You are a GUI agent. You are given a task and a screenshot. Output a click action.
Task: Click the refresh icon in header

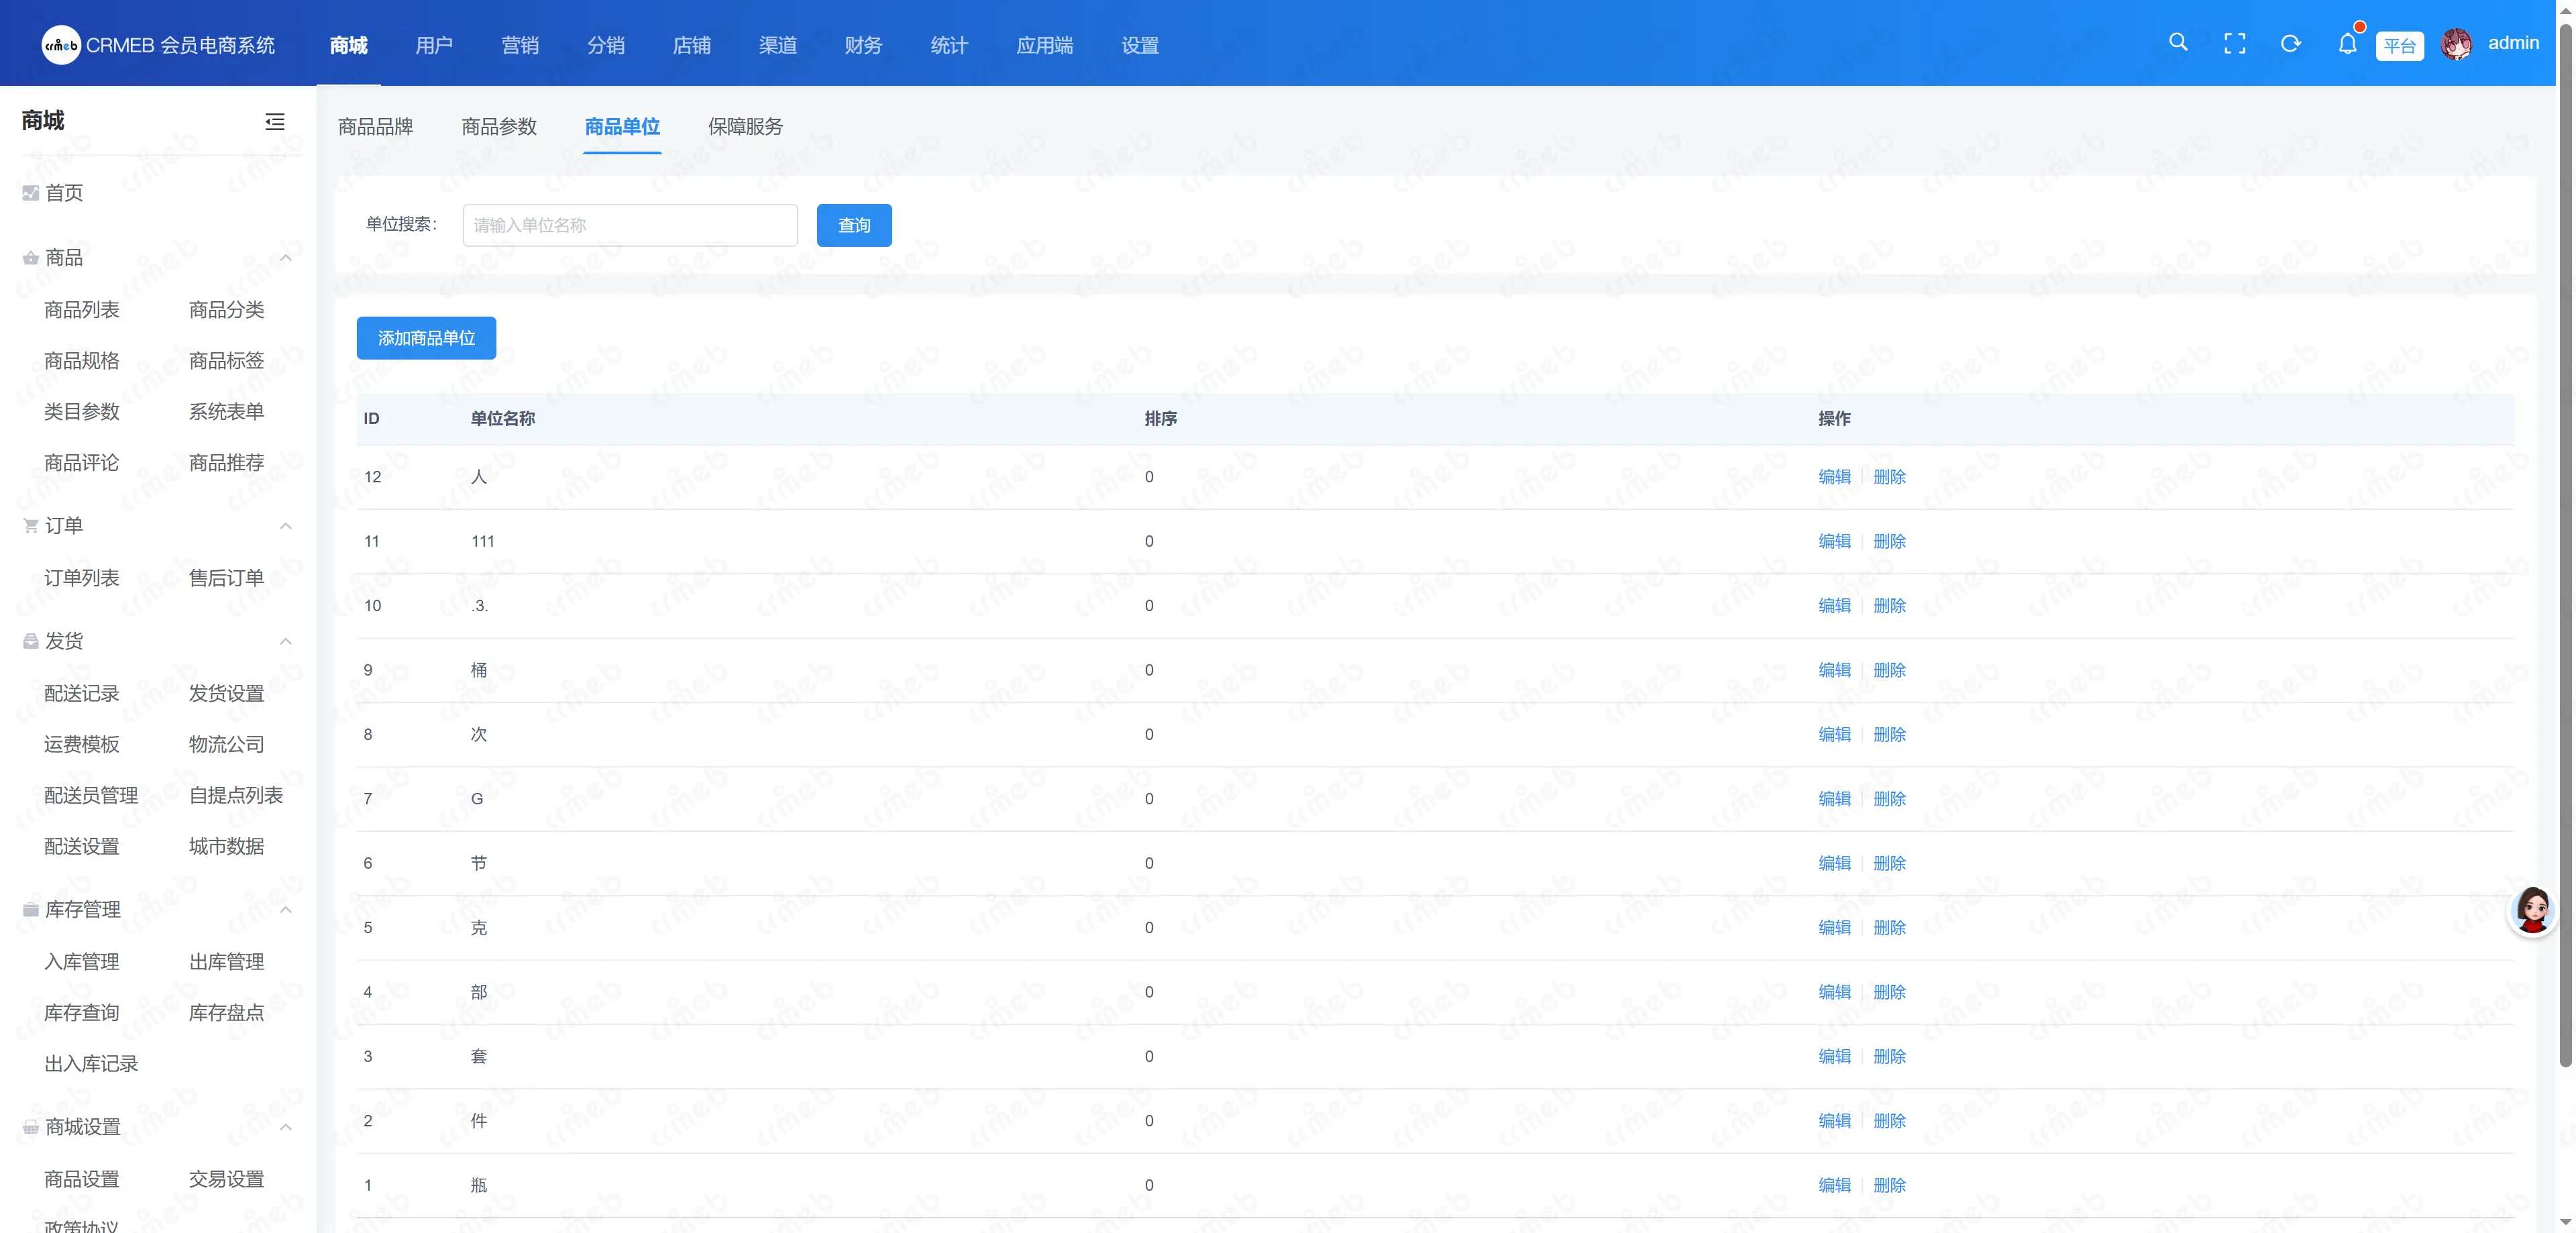[2290, 44]
